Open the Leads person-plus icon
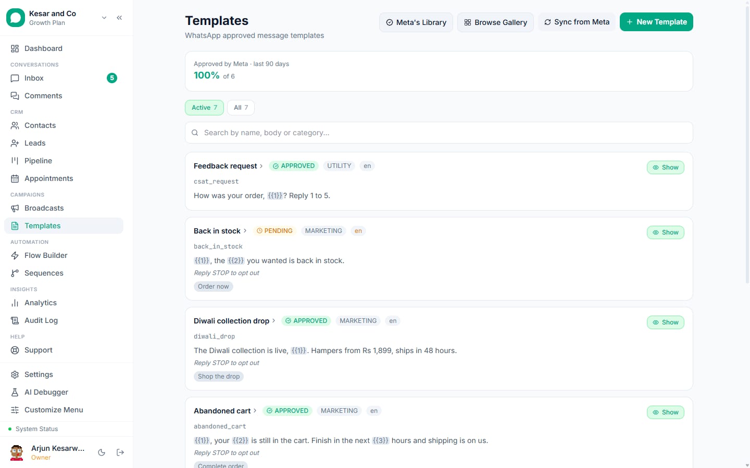750x468 pixels. click(x=15, y=143)
